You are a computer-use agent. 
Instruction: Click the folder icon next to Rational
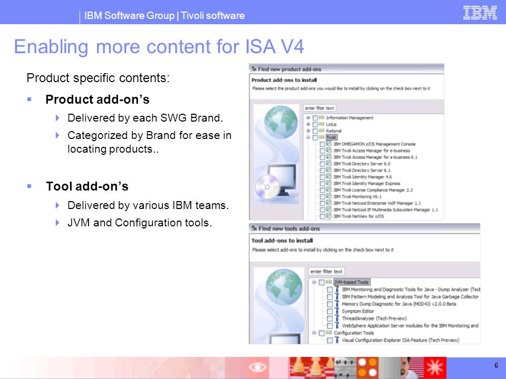pyautogui.click(x=322, y=131)
